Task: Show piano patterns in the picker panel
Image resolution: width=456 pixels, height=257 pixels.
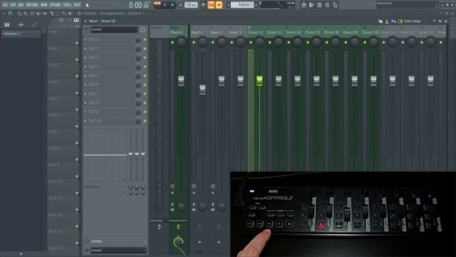Action: click(6, 25)
